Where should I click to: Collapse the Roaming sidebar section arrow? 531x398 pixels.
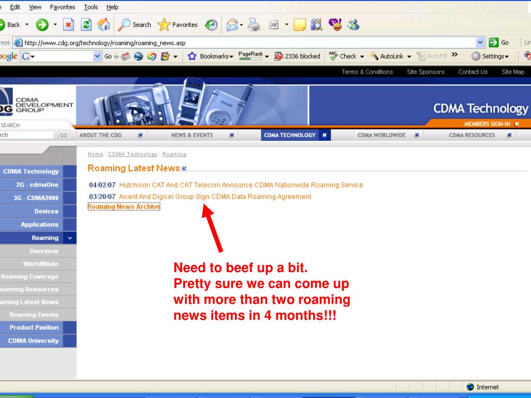tap(70, 238)
